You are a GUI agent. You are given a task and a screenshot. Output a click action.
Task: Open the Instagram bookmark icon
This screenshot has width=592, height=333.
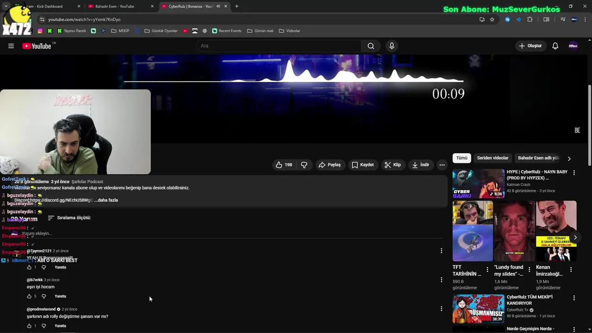[x=40, y=31]
